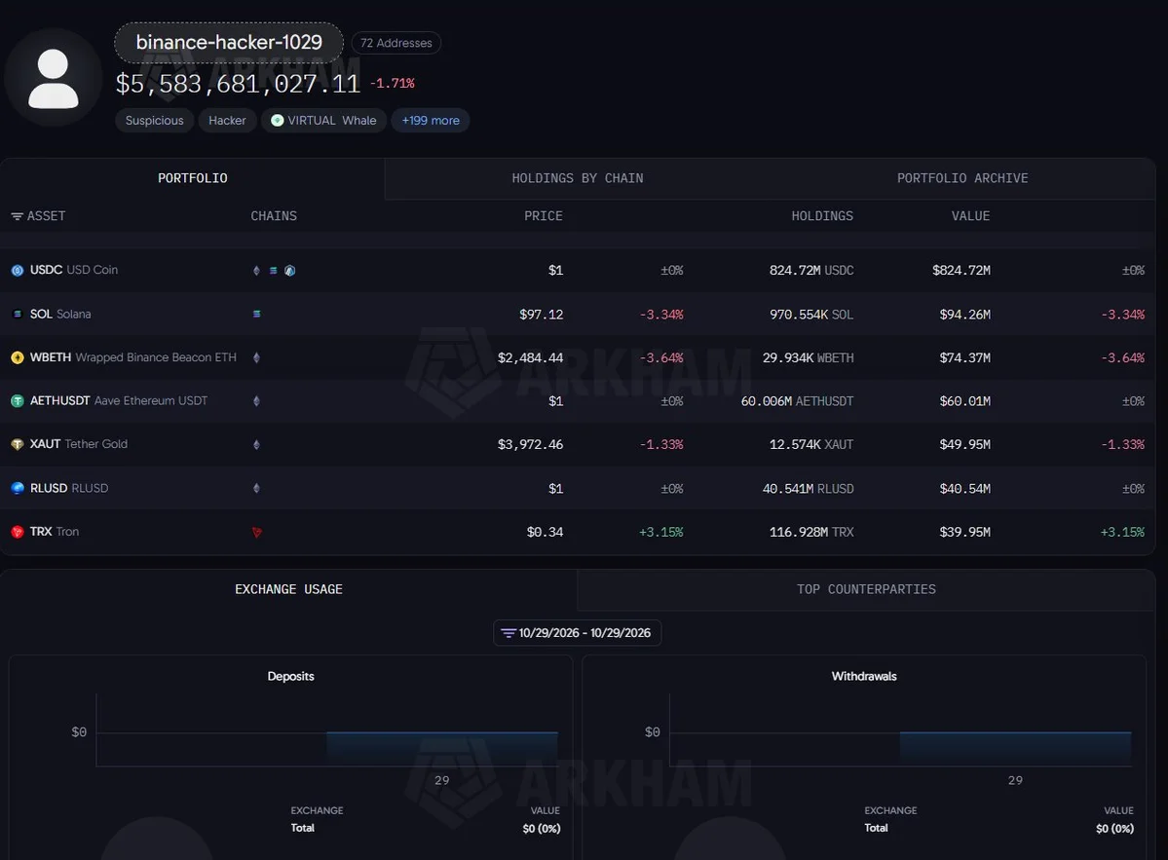Click the Ethereum chain icon in XAUT row

[x=256, y=444]
